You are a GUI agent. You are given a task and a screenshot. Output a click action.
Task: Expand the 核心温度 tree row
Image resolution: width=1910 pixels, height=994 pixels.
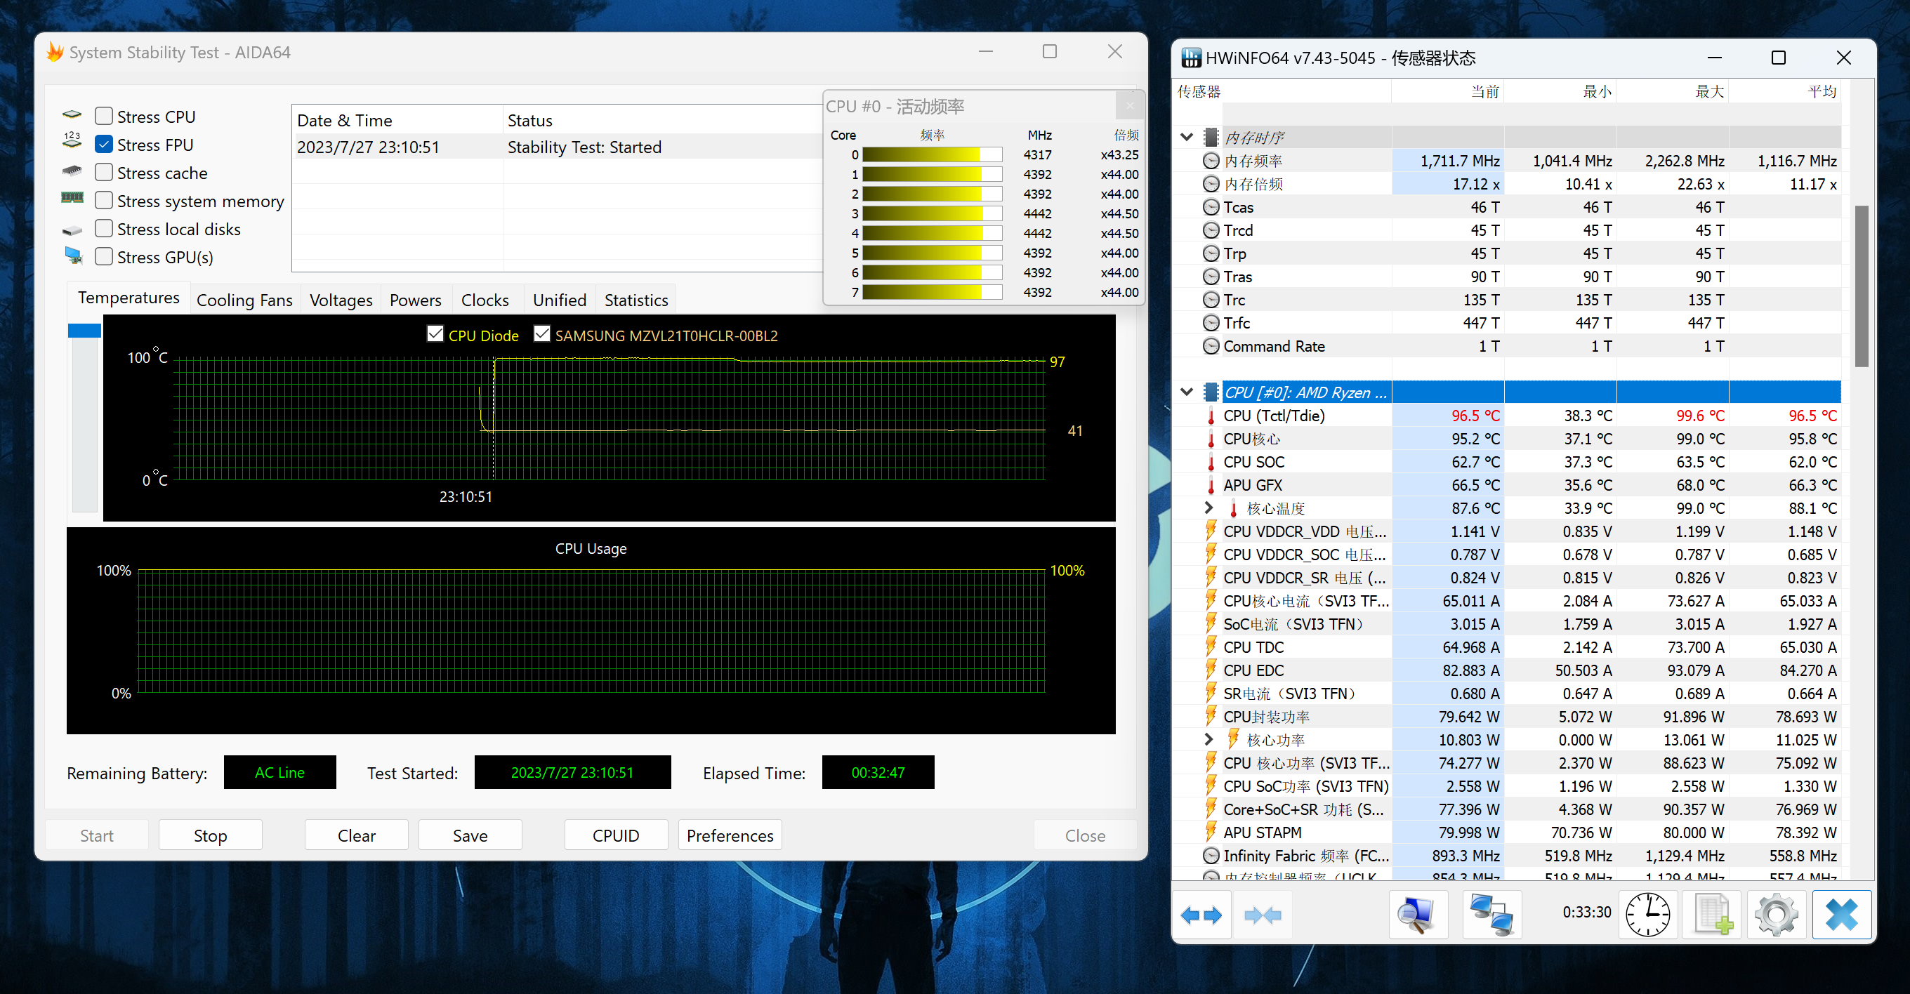tap(1208, 508)
